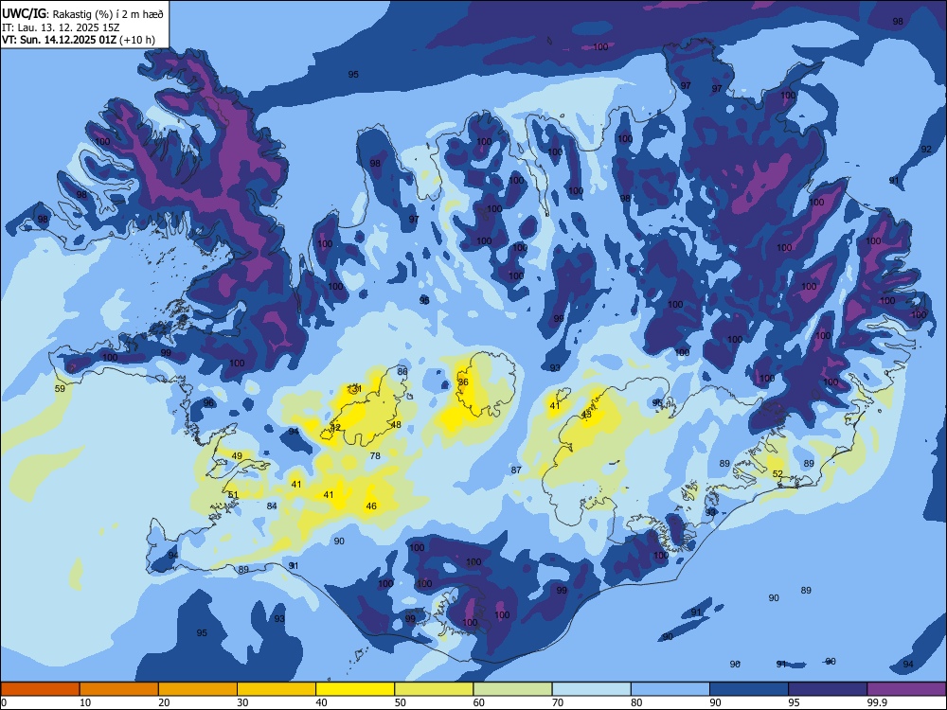Click the legend tick label '50'
The height and width of the screenshot is (710, 947).
[x=400, y=702]
